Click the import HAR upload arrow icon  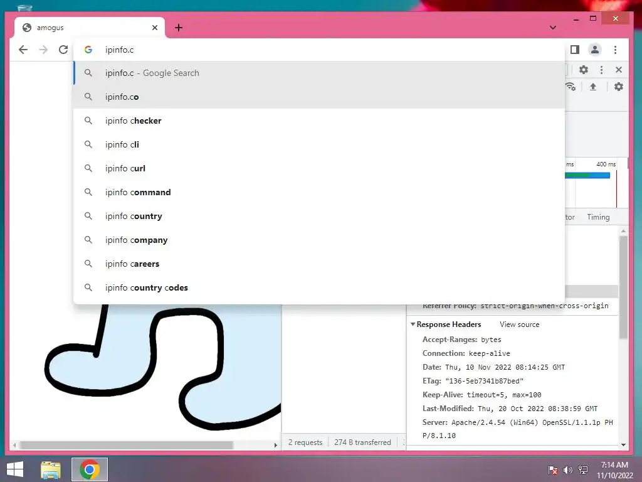pyautogui.click(x=592, y=87)
